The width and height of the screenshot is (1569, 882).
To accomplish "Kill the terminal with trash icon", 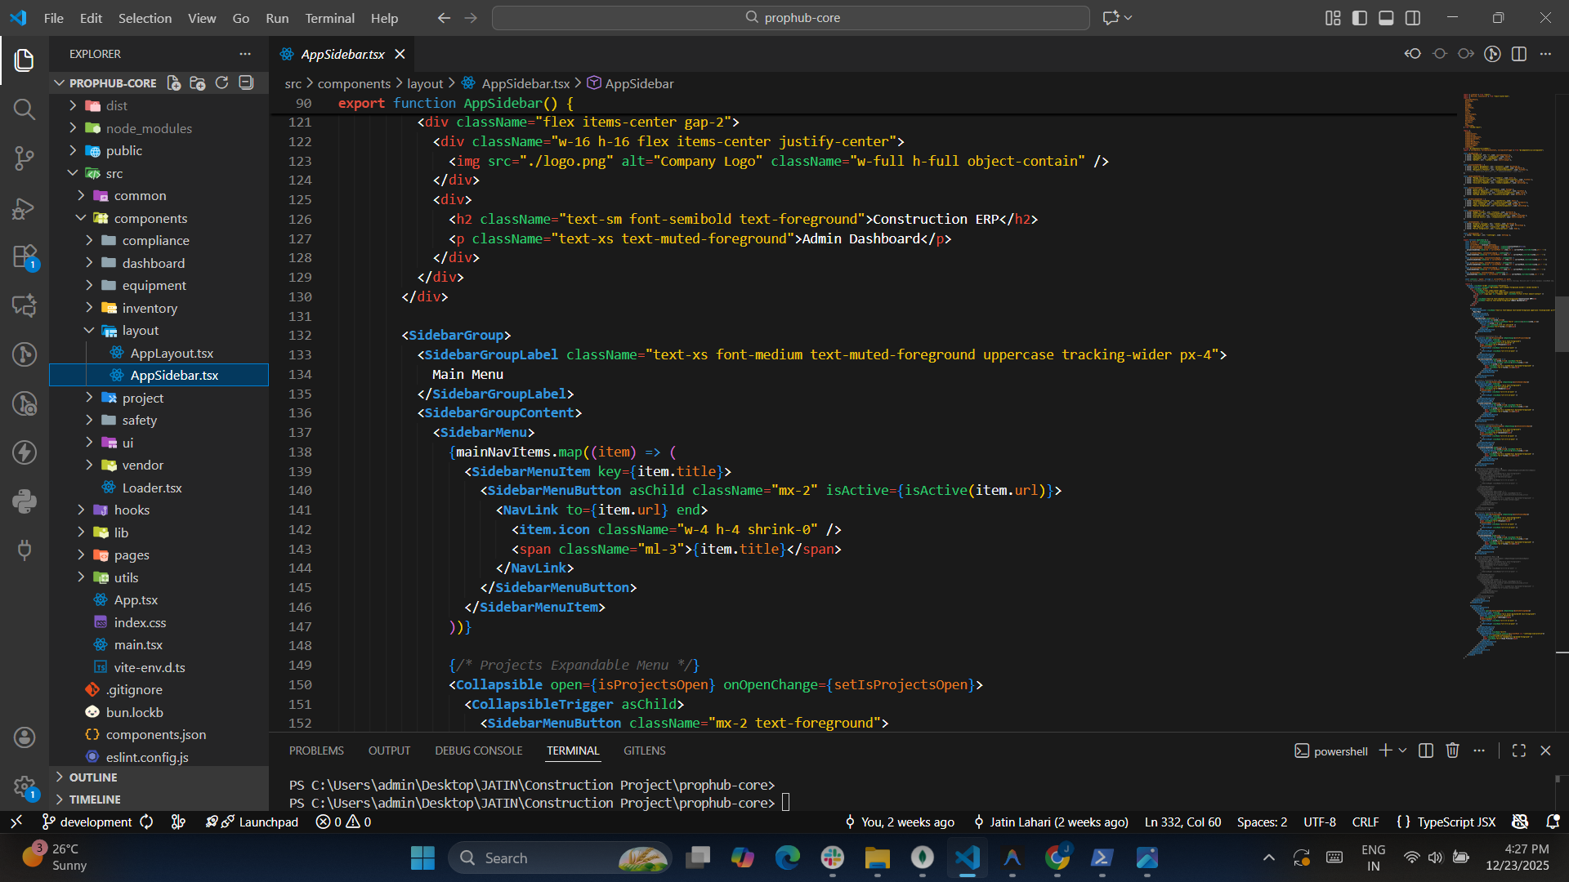I will click(1452, 751).
